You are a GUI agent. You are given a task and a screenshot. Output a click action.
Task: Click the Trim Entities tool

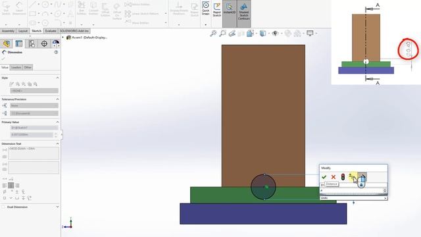[x=82, y=9]
